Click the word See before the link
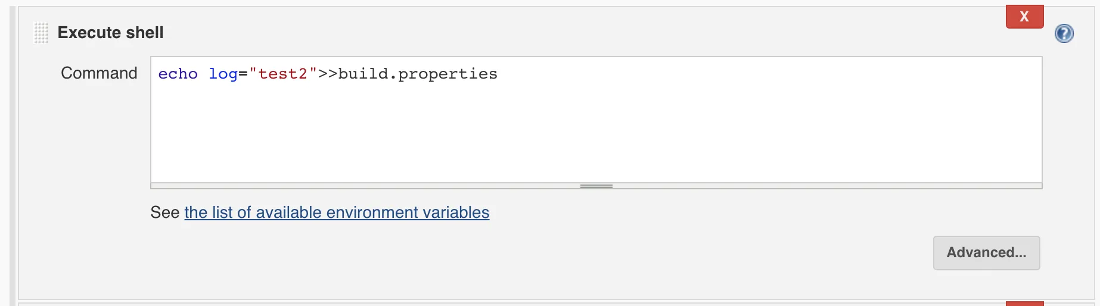Viewport: 1100px width, 306px height. (165, 213)
